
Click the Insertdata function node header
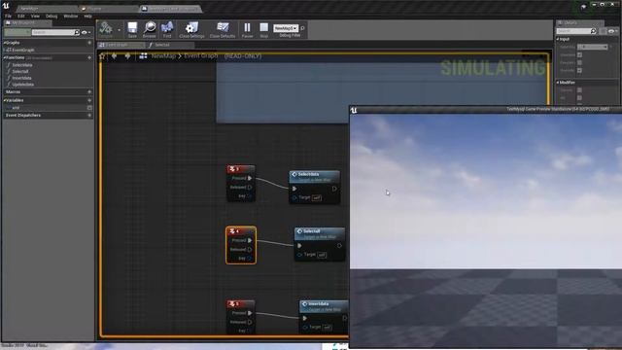pos(325,306)
